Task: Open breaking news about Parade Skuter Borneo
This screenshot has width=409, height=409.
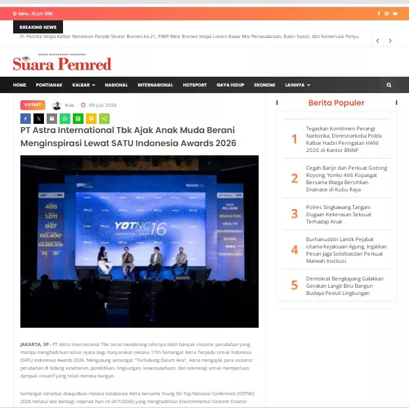Action: [189, 37]
